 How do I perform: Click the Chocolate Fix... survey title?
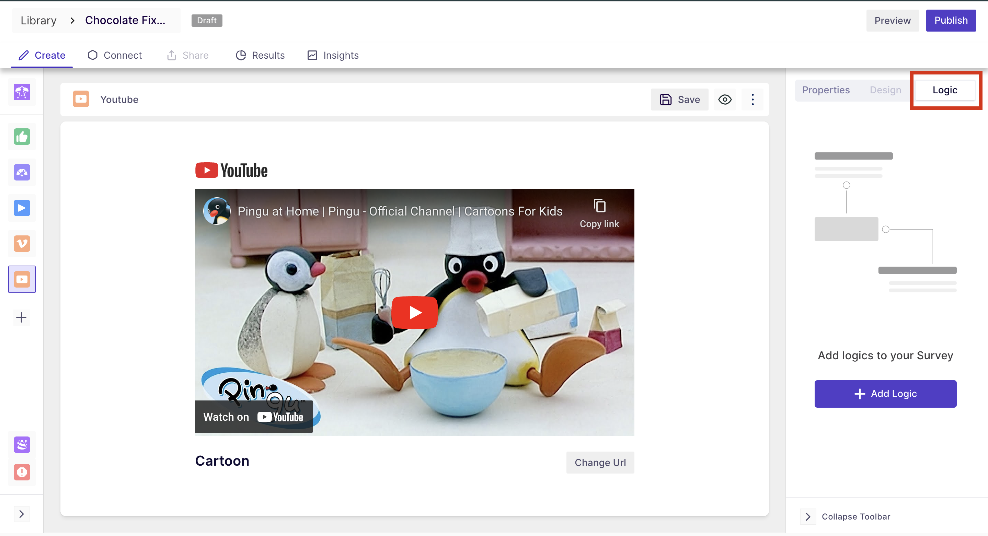point(125,20)
